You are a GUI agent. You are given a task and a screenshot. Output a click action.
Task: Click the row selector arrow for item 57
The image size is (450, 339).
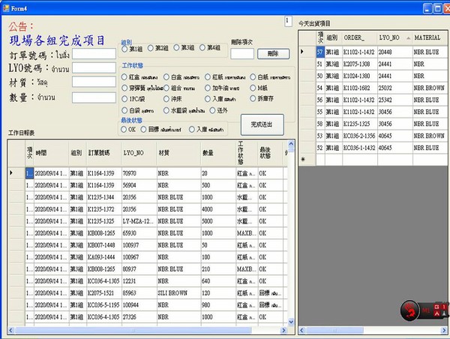click(303, 52)
